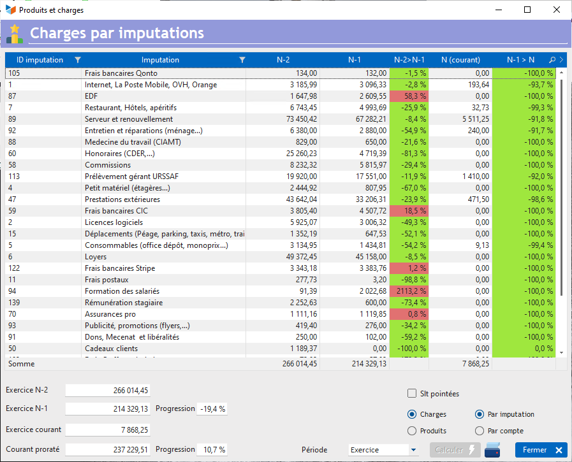Screen dimensions: 572x462
Task: Click the table header right chevron arrow
Action: (561, 60)
